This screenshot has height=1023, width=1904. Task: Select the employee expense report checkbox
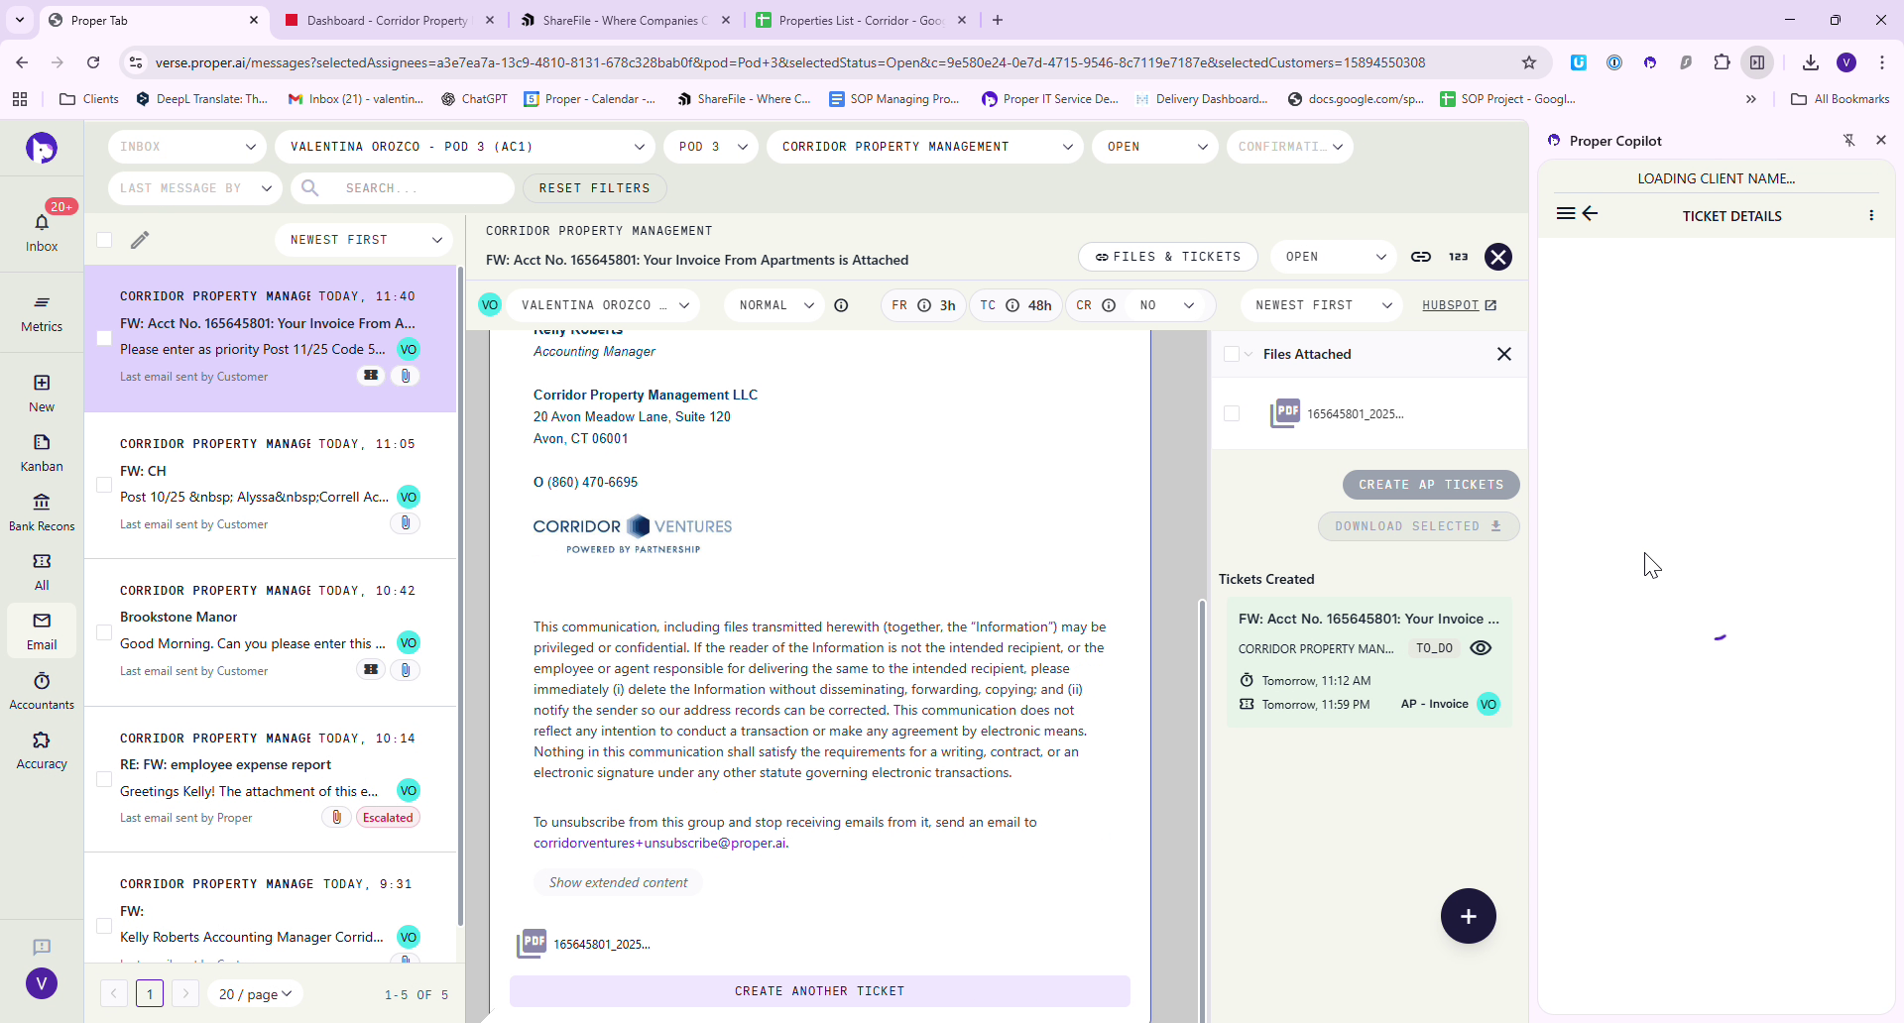(104, 779)
